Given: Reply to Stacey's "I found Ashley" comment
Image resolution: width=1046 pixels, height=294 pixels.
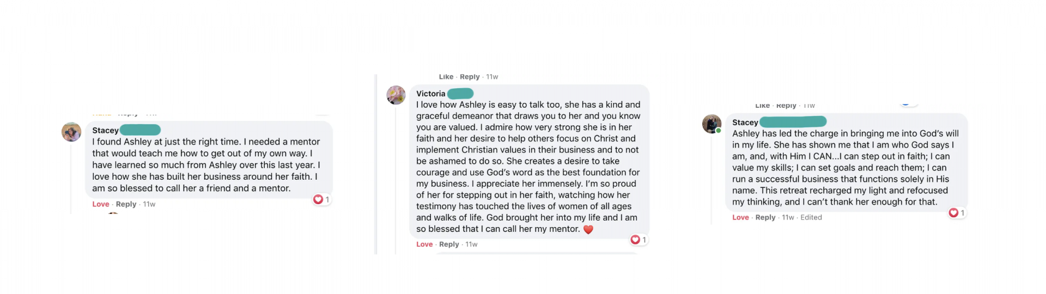Looking at the screenshot, I should pos(126,204).
